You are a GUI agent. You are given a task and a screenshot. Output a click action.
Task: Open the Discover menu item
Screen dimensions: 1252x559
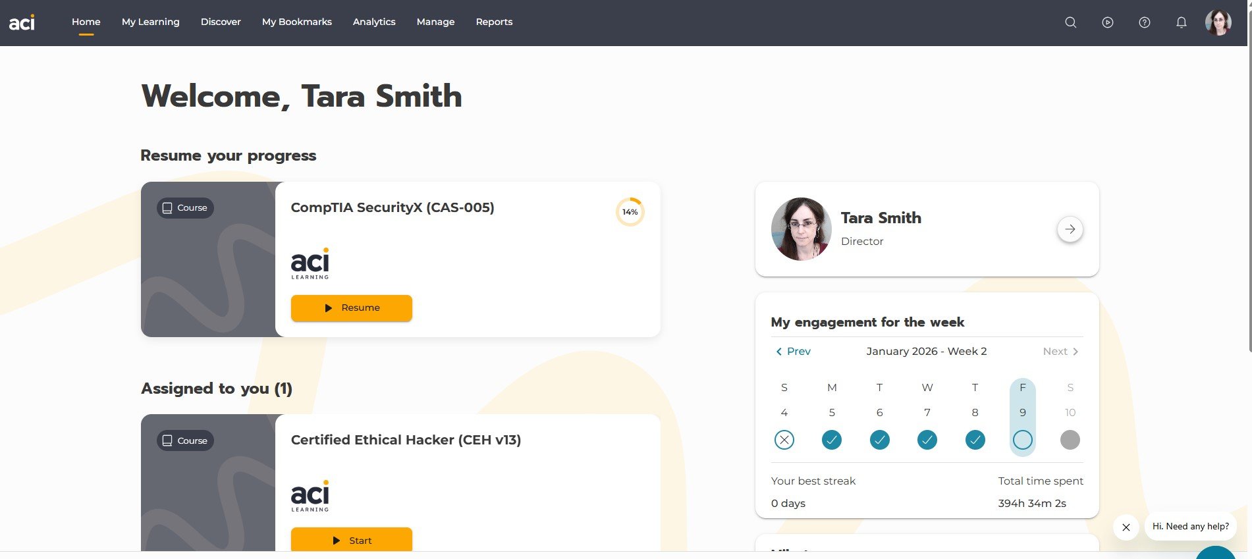tap(221, 22)
